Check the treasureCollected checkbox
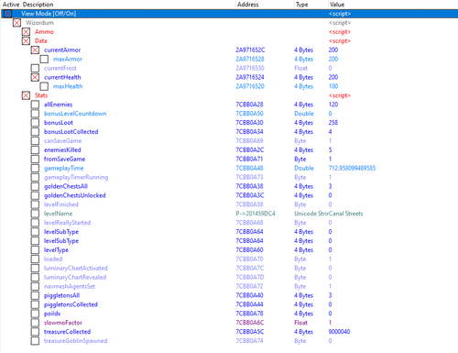This screenshot has width=458, height=353. 35,332
